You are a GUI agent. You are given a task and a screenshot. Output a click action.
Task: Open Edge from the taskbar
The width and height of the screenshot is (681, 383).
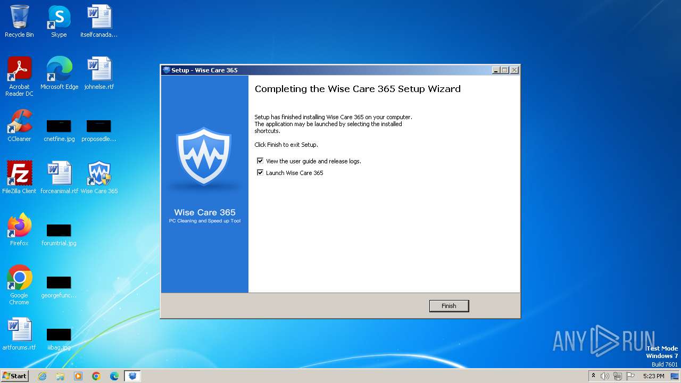pyautogui.click(x=114, y=376)
